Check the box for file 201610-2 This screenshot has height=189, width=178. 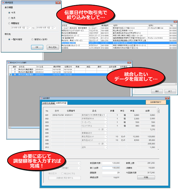(x=15, y=72)
